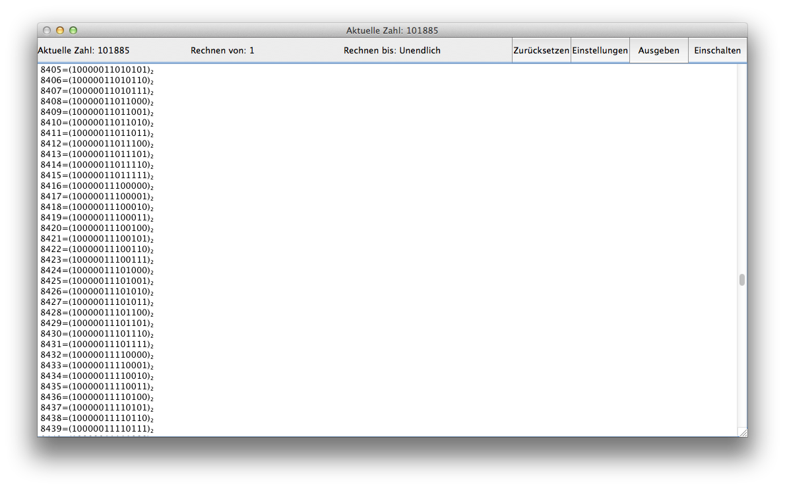This screenshot has width=785, height=489.
Task: Select the line starting with 8432
Action: coord(97,355)
